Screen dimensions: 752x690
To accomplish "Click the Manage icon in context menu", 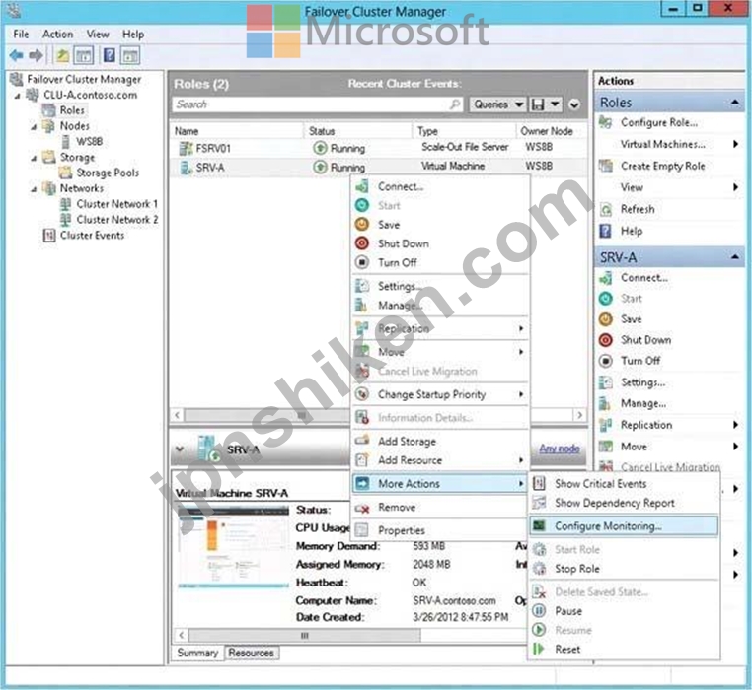I will coord(362,305).
